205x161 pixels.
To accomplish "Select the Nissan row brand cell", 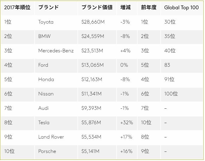I will pyautogui.click(x=46, y=94).
